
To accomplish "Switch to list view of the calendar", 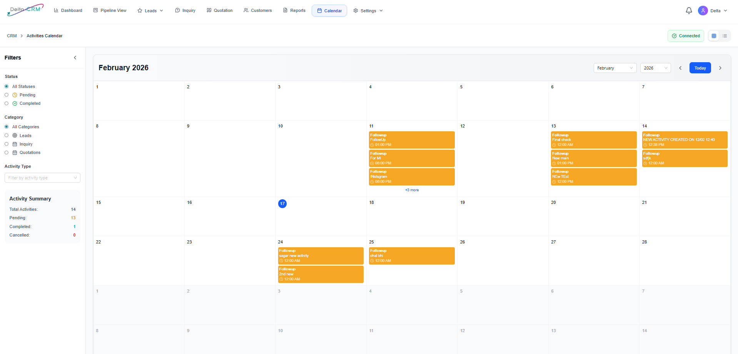I will (725, 36).
